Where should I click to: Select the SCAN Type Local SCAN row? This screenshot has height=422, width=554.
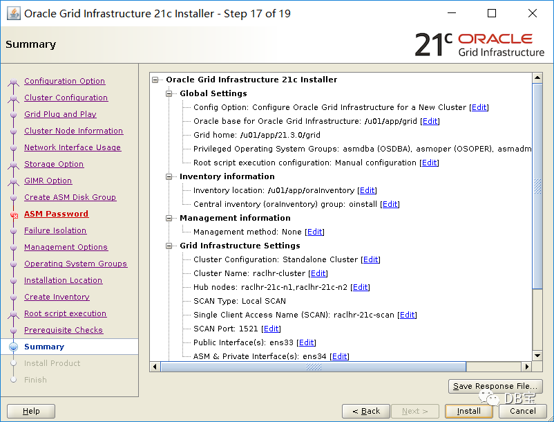pos(240,301)
